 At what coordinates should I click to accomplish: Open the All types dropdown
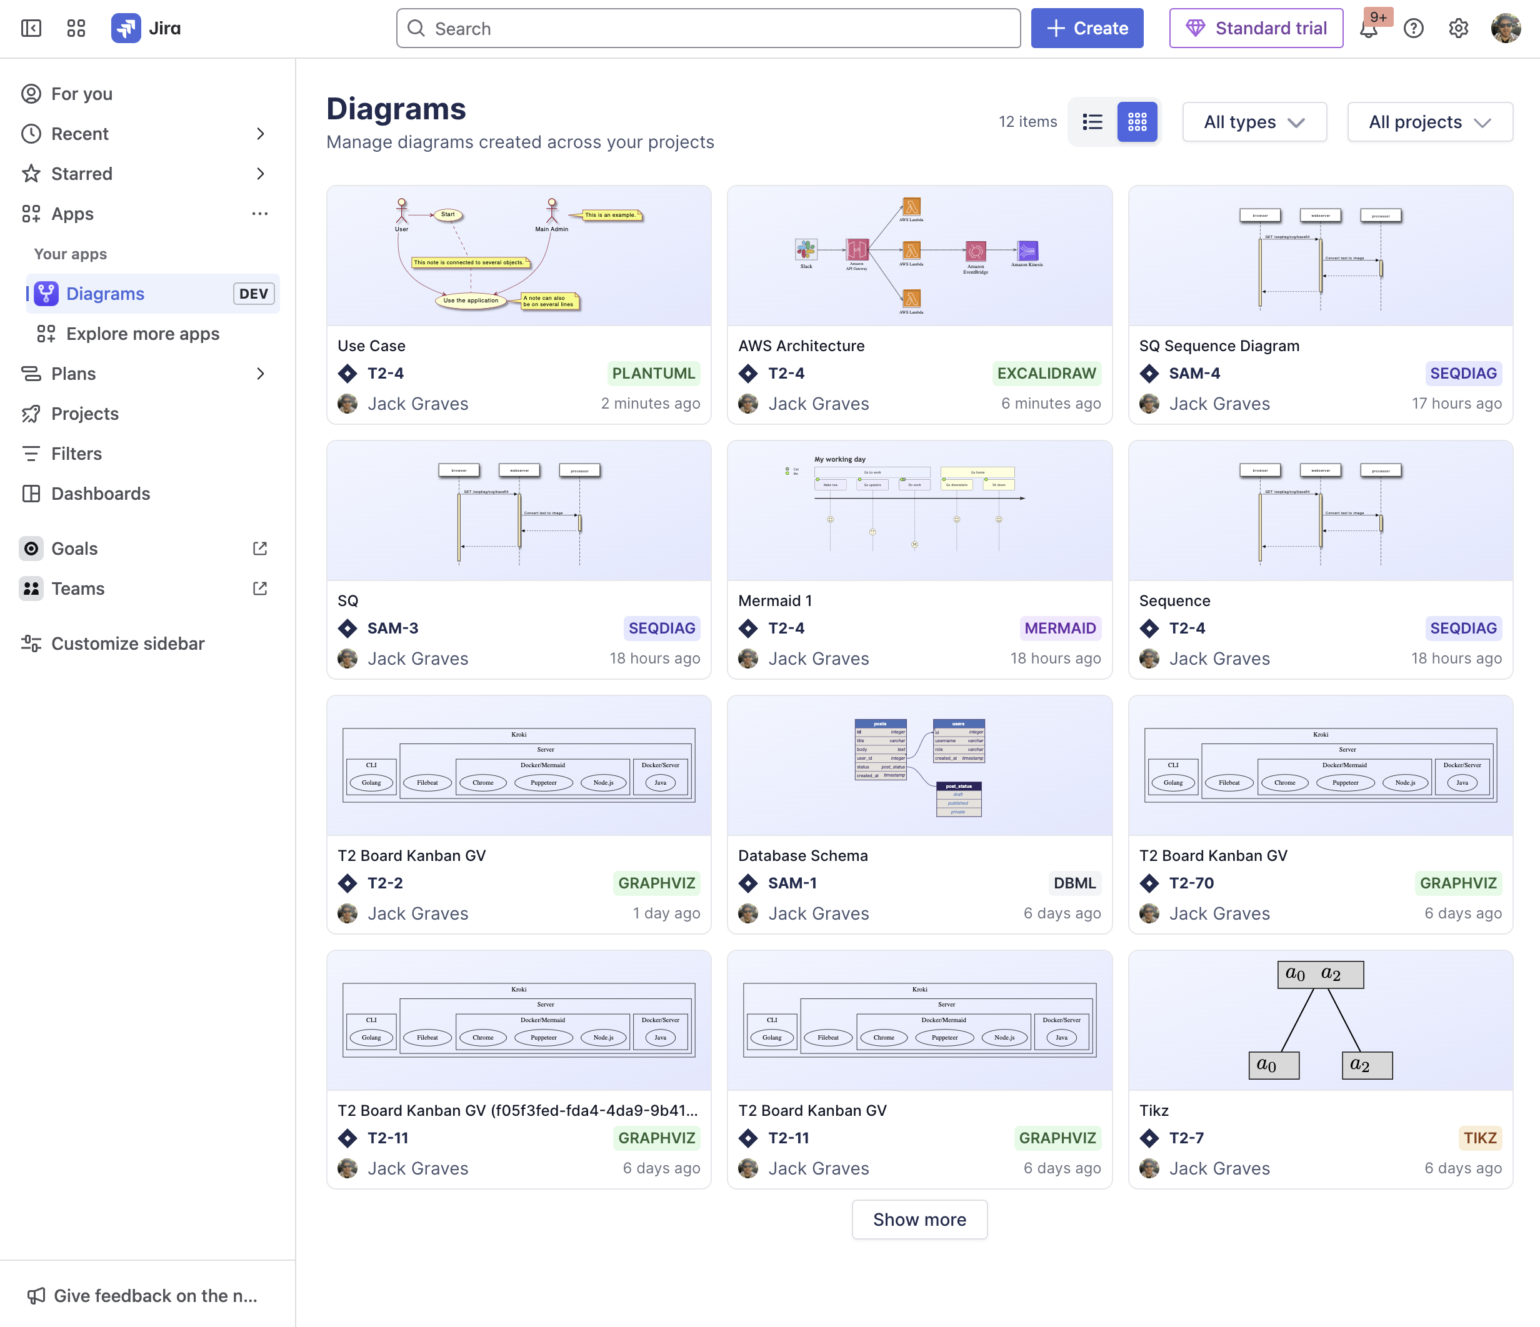tap(1254, 122)
